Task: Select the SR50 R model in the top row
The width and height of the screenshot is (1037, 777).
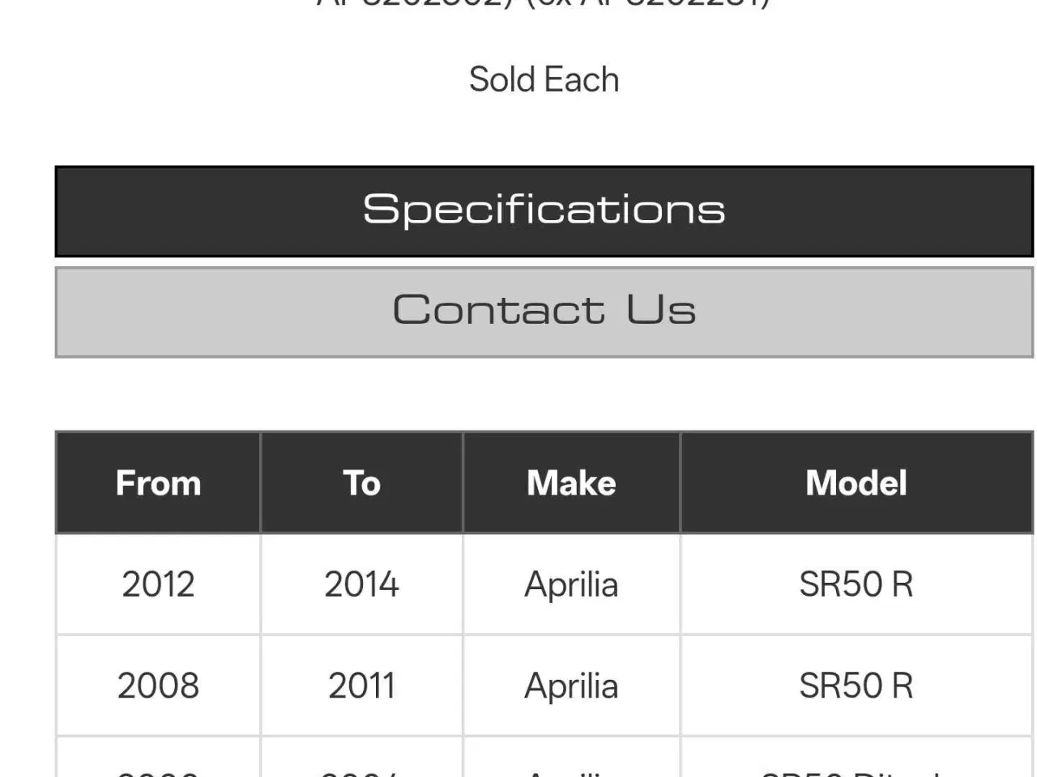Action: coord(856,584)
